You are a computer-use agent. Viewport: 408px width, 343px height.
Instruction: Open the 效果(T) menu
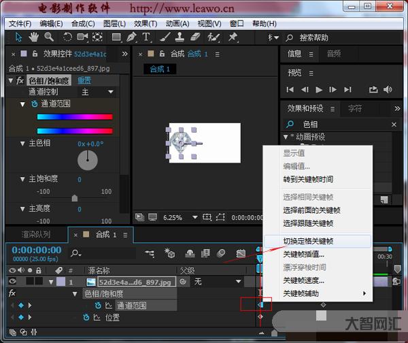(146, 23)
